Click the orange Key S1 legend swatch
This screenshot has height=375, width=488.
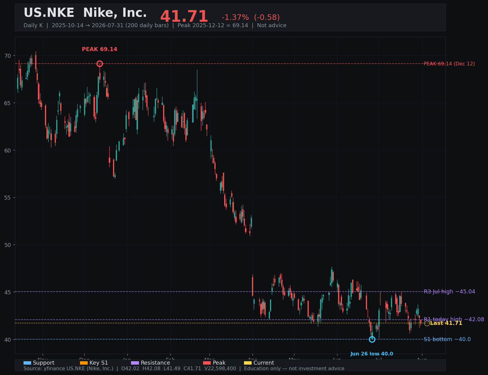tap(84, 363)
